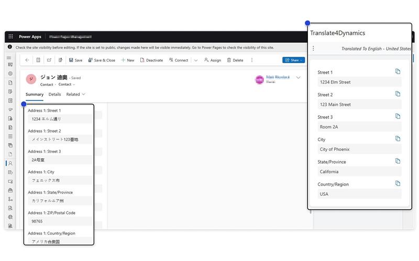419x261 pixels.
Task: Click the Address 1: Country/Region field
Action: [60, 241]
